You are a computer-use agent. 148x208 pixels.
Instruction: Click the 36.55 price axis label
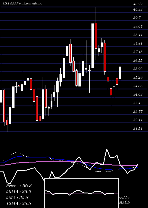coord(138,61)
